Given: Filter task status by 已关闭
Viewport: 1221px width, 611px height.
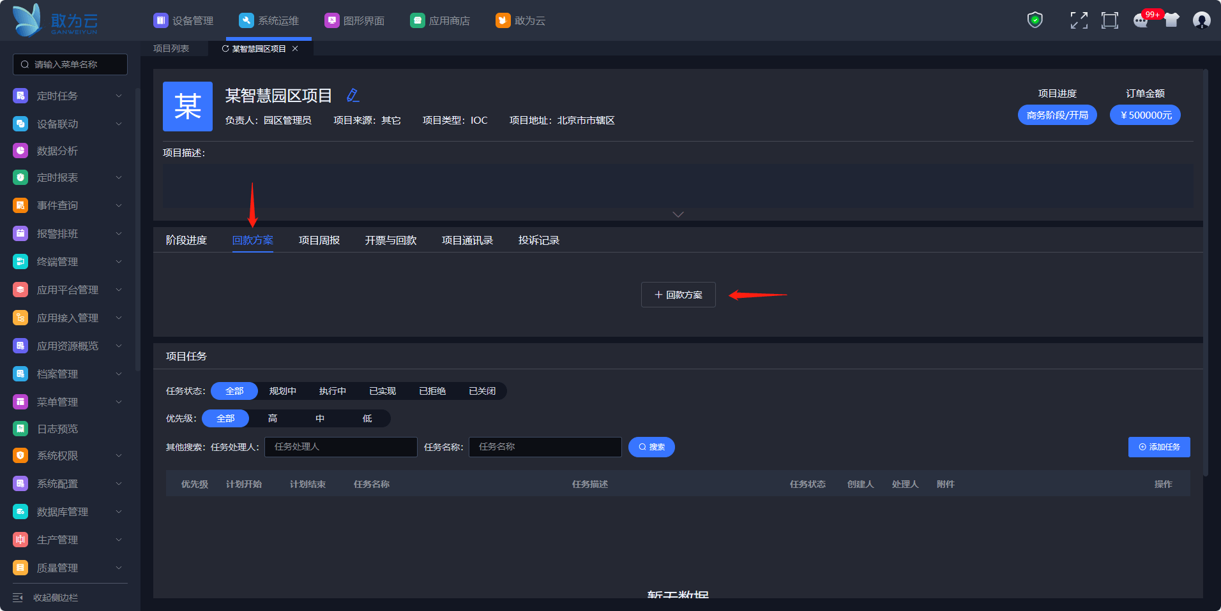Looking at the screenshot, I should click(482, 391).
